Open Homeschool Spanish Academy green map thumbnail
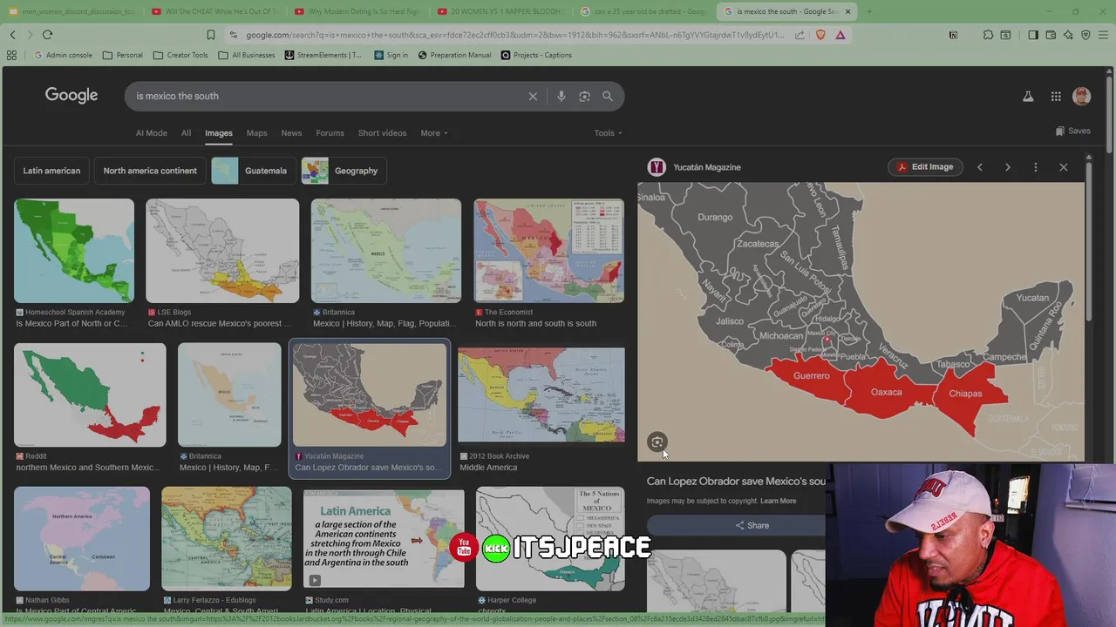This screenshot has height=627, width=1116. [74, 251]
